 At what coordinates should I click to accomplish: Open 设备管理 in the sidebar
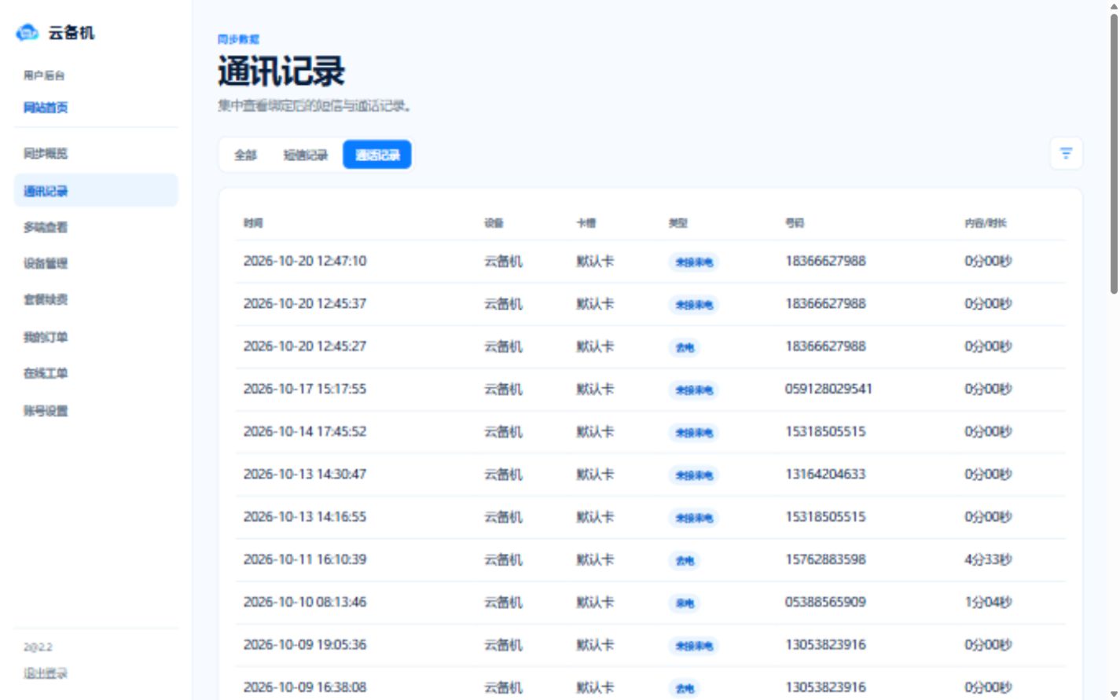pyautogui.click(x=96, y=263)
